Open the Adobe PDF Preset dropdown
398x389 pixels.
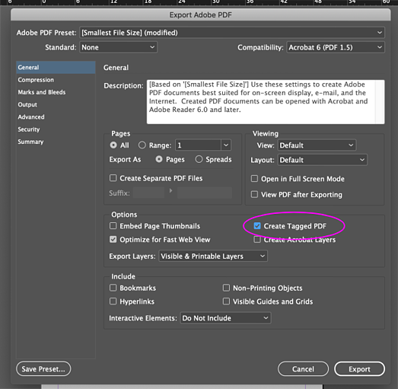coord(232,33)
